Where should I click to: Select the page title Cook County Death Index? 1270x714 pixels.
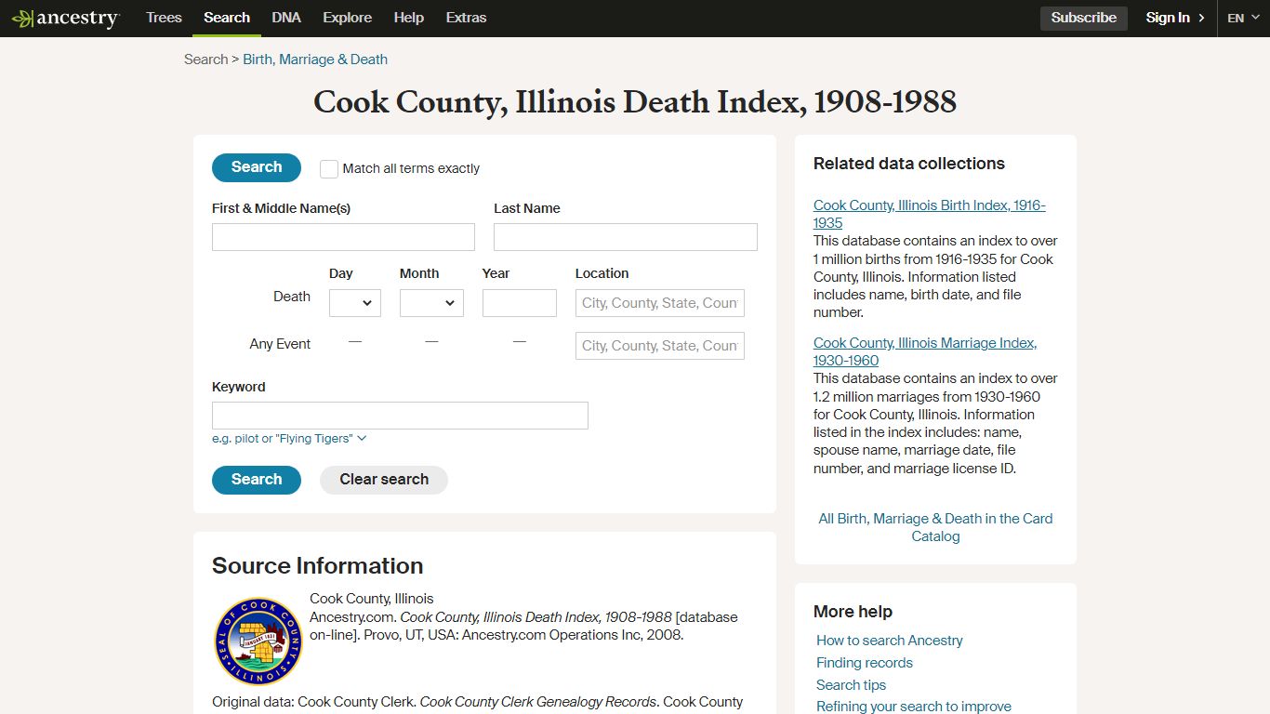point(635,101)
